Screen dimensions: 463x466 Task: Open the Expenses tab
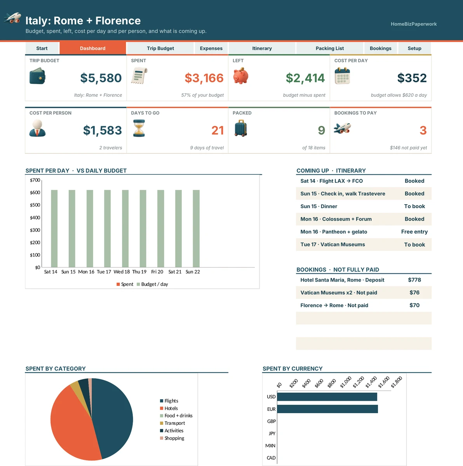point(211,49)
